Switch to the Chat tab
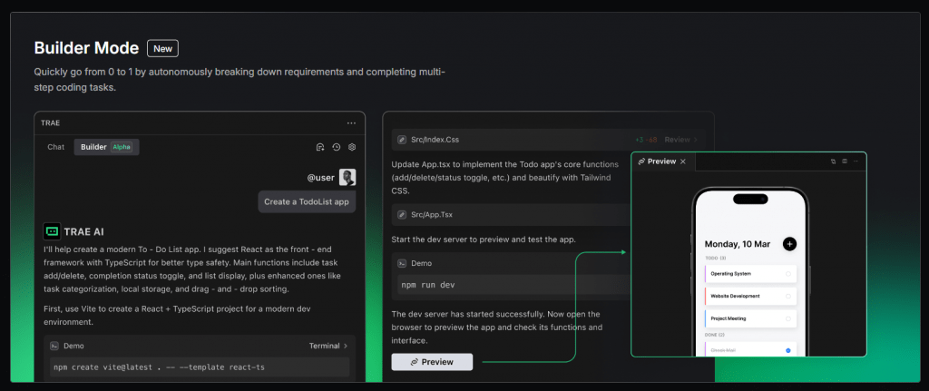Viewport: 929px width, 391px height. coord(55,147)
